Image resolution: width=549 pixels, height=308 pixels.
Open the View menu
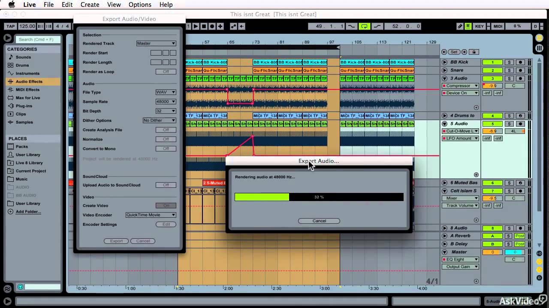[114, 5]
